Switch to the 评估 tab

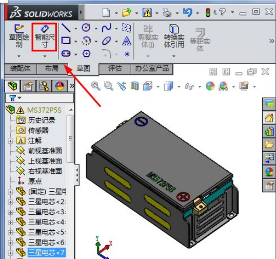pos(115,69)
